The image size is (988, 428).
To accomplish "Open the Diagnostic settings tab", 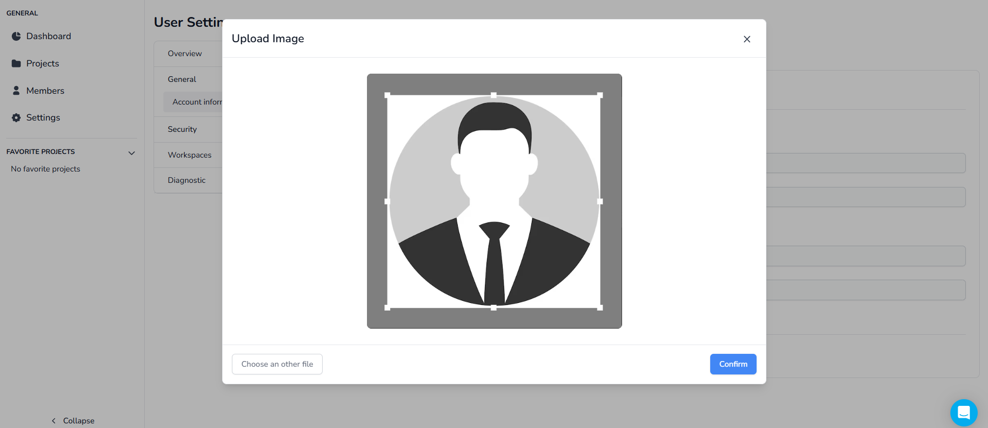I will pos(186,180).
